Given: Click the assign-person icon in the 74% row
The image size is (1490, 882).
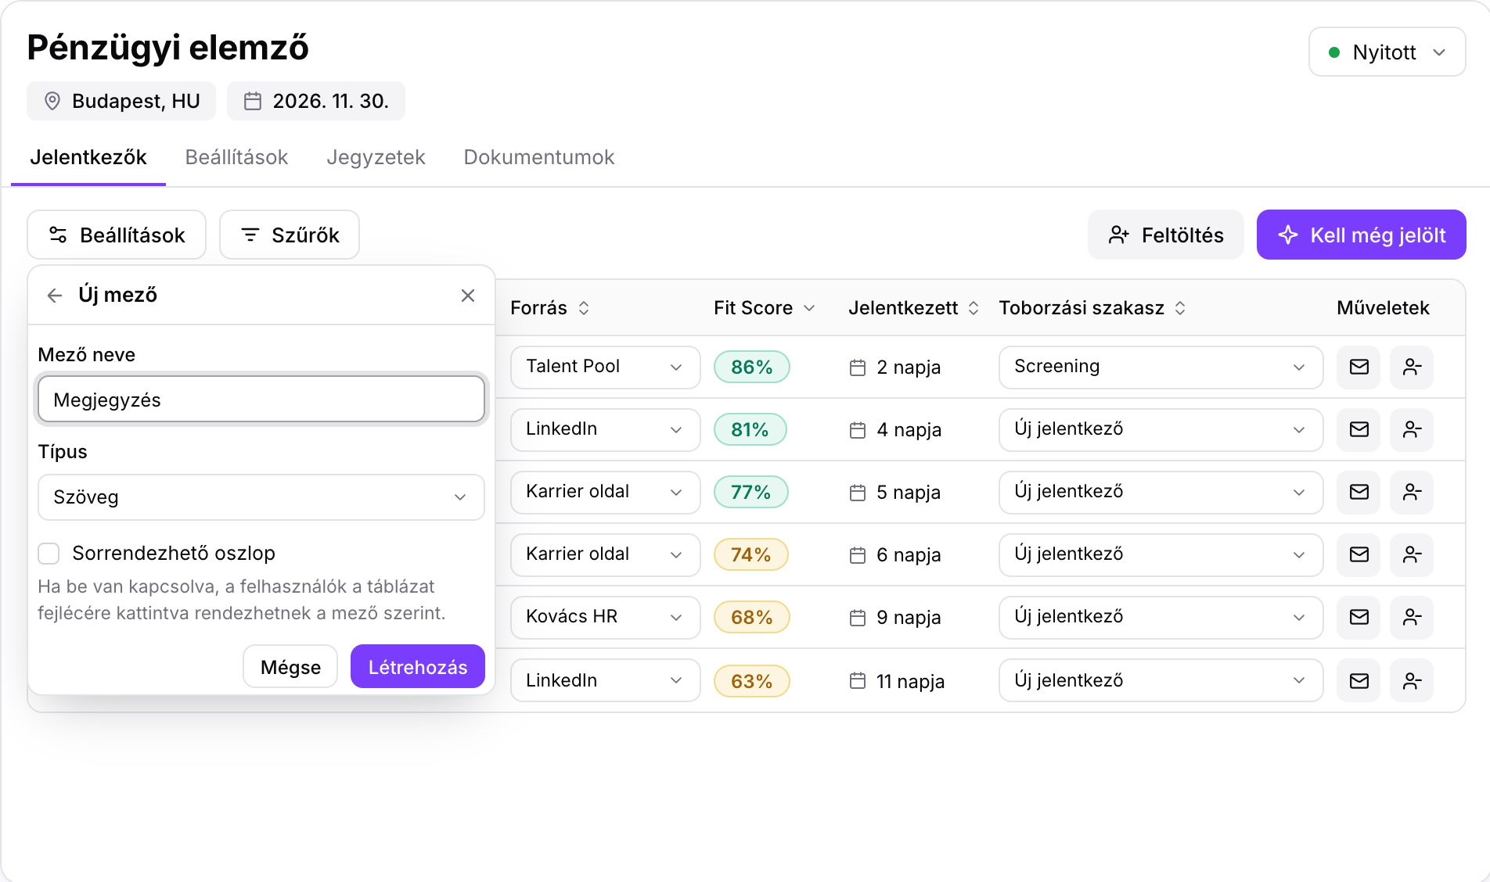Looking at the screenshot, I should click(x=1412, y=554).
